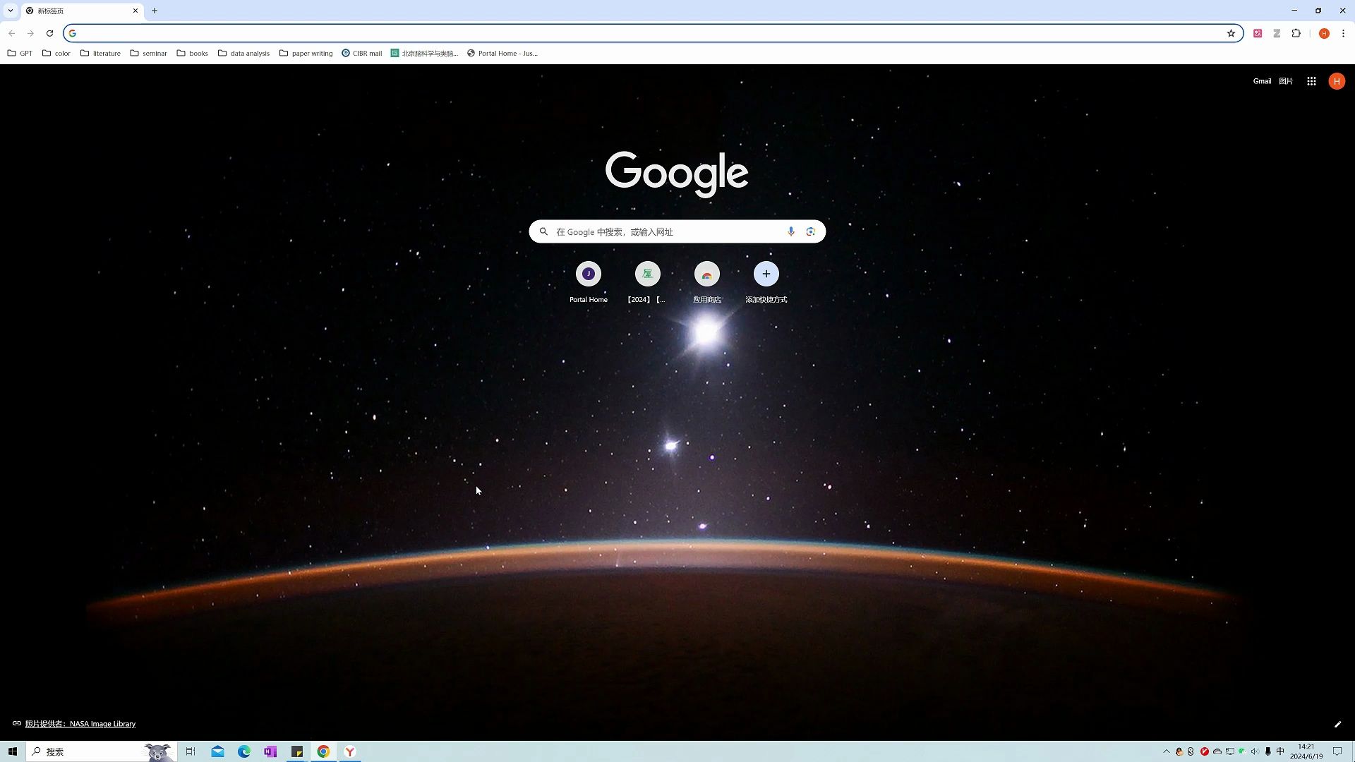Open the data analysis bookmarks folder

pos(243,53)
